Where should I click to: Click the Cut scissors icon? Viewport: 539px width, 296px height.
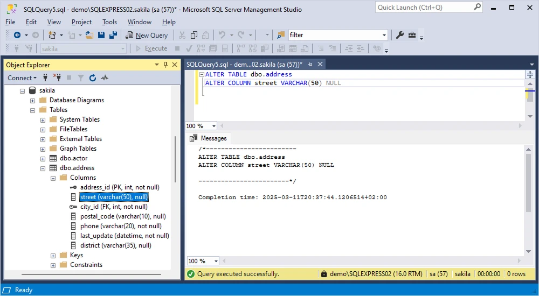click(x=182, y=35)
